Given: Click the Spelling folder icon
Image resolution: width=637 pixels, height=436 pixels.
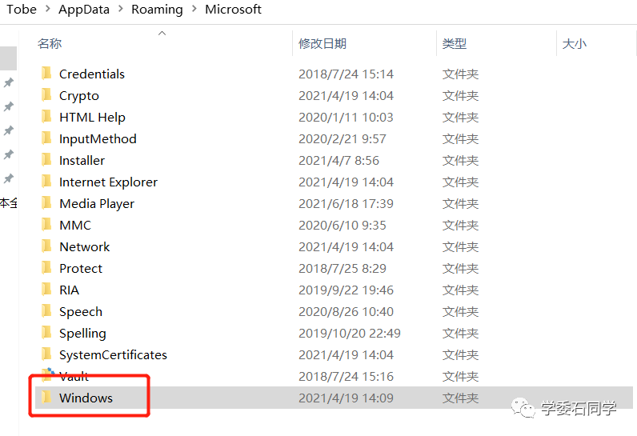Looking at the screenshot, I should (46, 333).
